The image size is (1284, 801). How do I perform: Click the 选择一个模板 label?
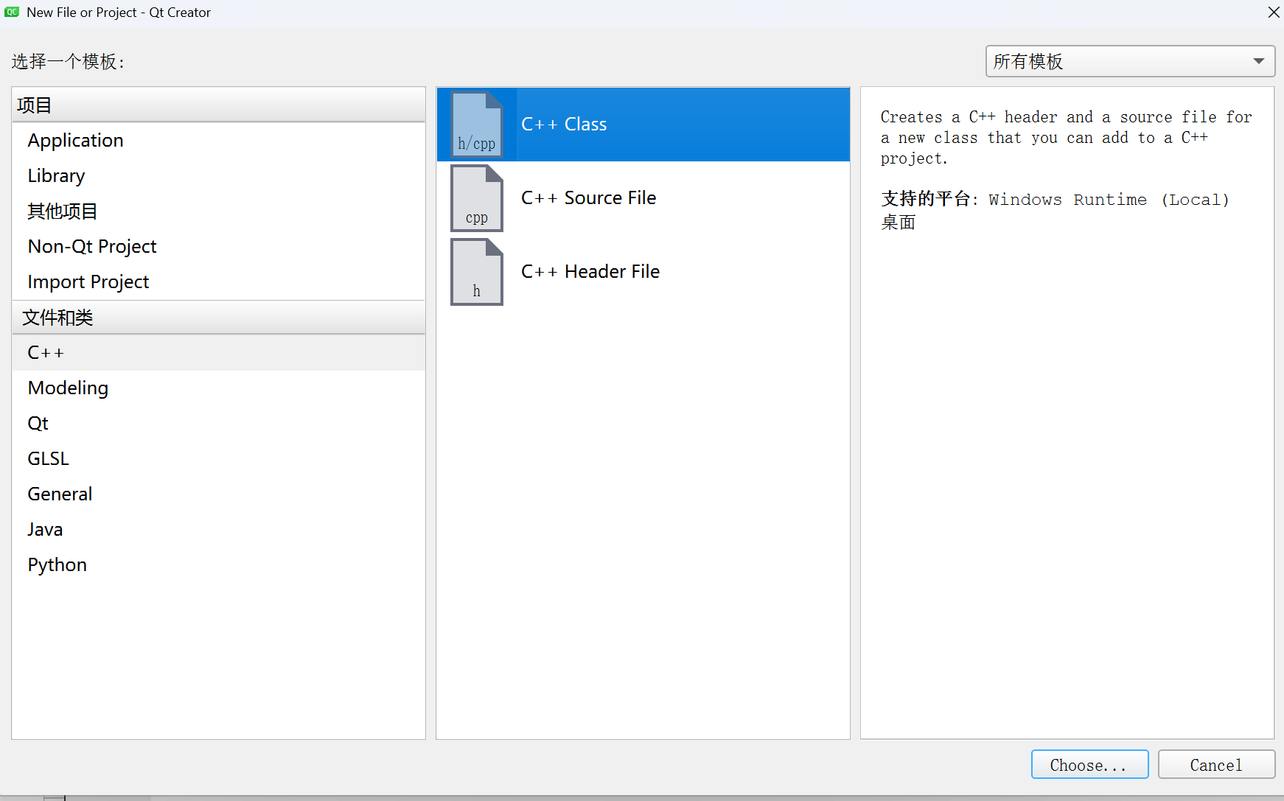[68, 61]
